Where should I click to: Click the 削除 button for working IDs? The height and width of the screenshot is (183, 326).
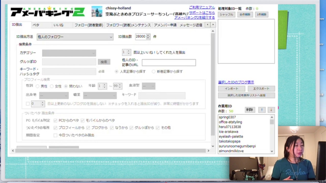tap(250, 110)
